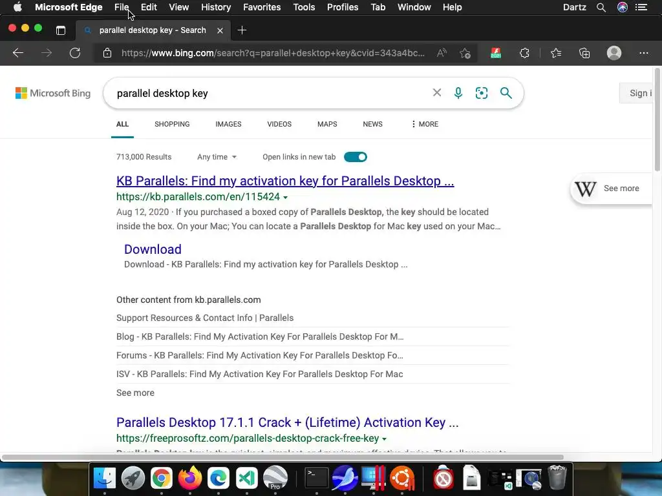Open Siri from the menu bar
The image size is (662, 496).
click(x=623, y=7)
